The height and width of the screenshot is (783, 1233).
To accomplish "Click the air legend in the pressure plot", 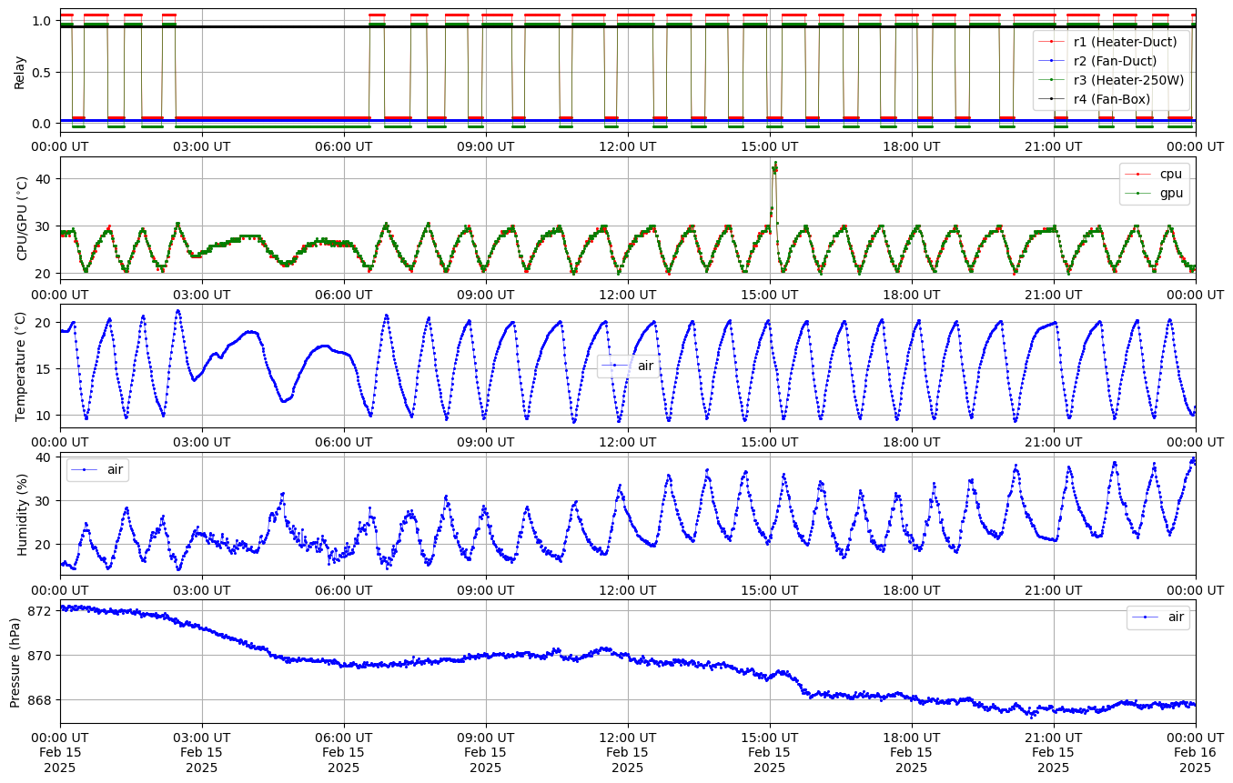I will click(1176, 617).
